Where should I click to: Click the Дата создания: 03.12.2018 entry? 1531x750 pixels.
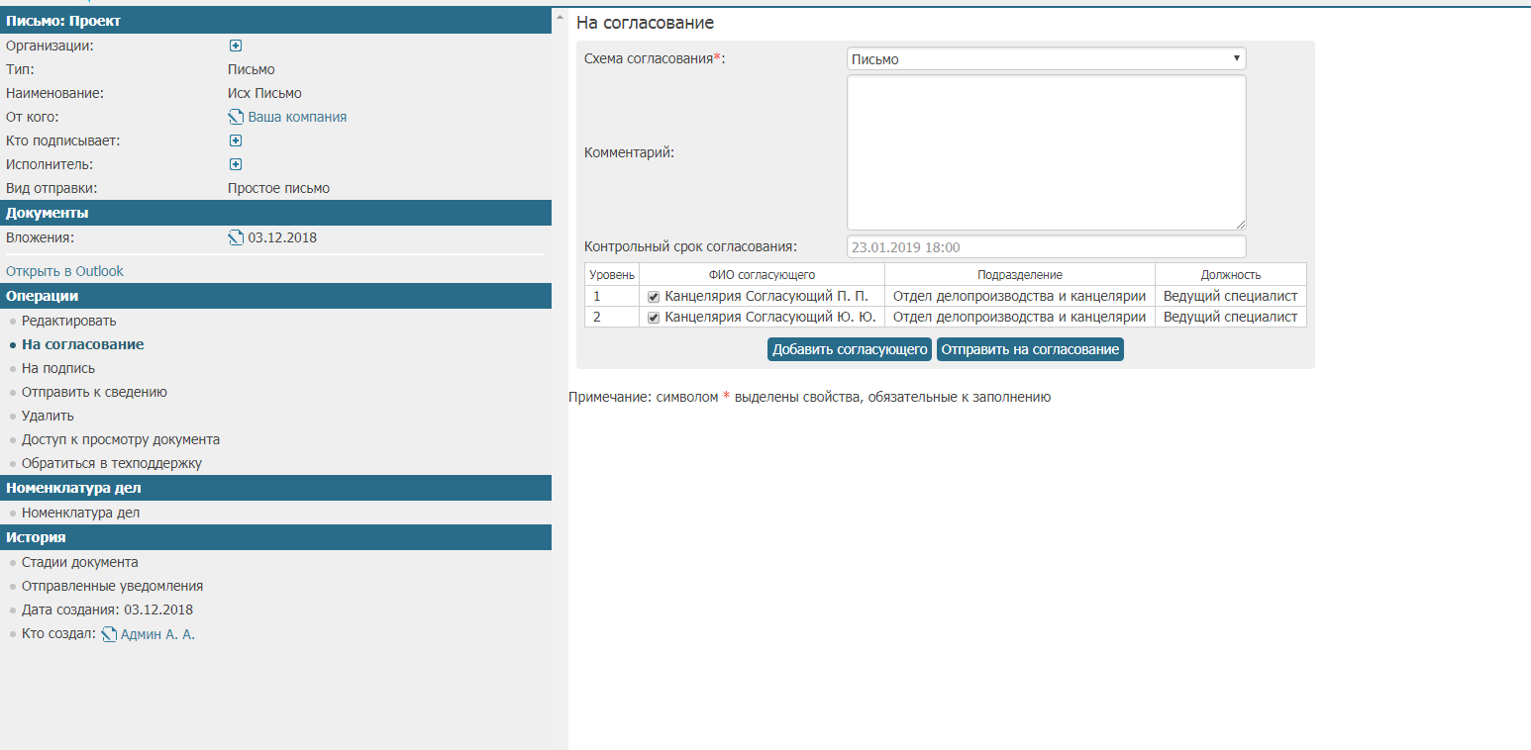(x=107, y=609)
